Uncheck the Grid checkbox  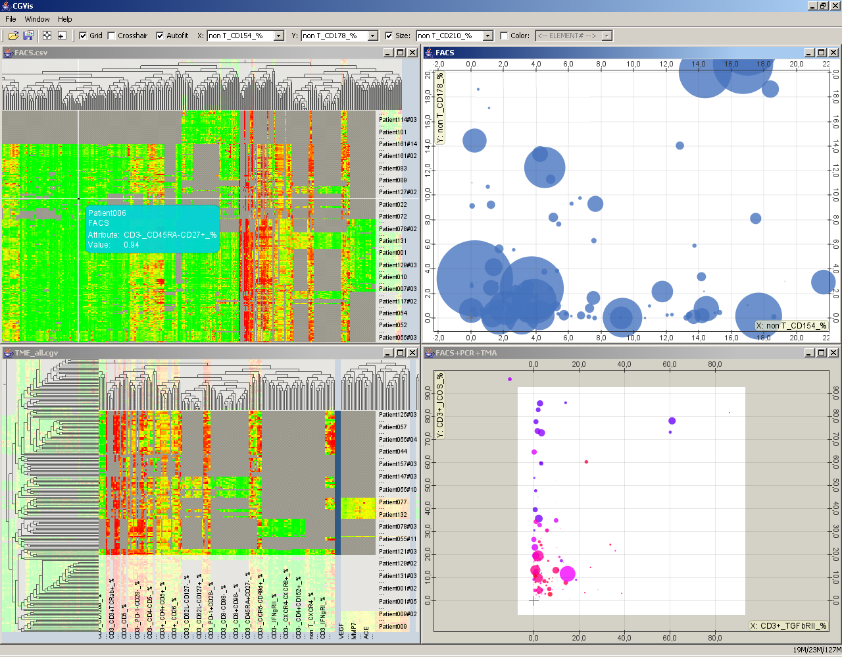84,36
